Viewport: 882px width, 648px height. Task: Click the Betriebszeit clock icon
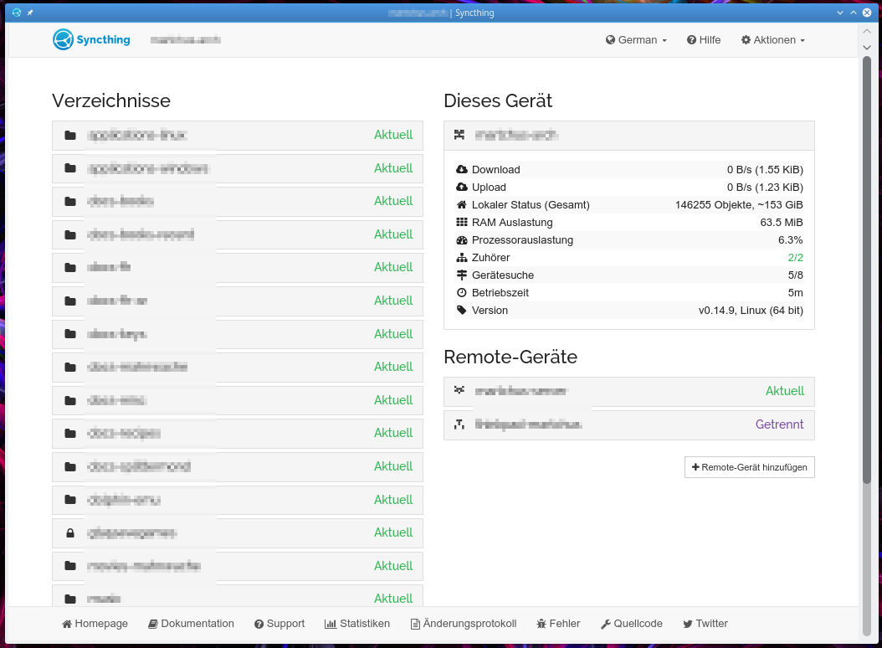click(461, 293)
